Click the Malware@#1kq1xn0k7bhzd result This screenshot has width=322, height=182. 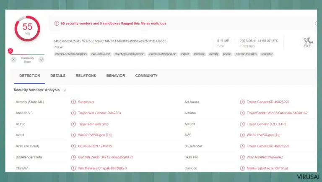267,168
